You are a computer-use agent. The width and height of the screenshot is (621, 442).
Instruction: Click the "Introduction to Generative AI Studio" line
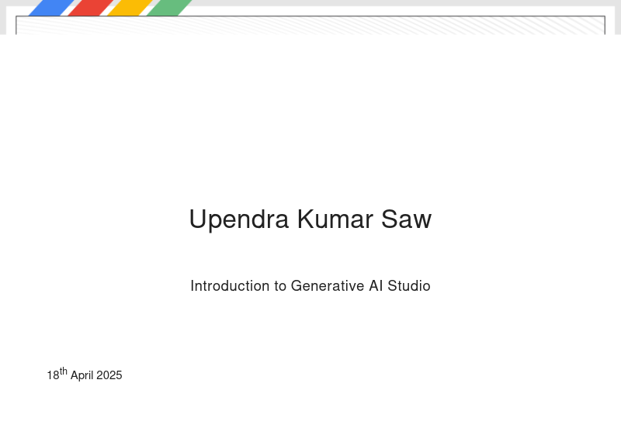[310, 285]
